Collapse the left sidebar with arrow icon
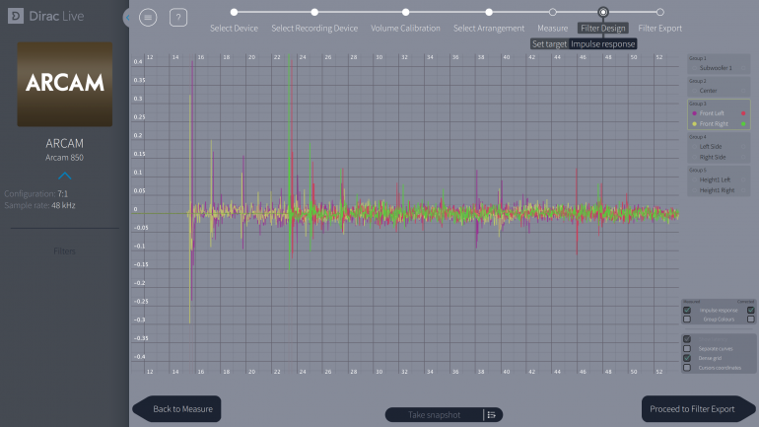The height and width of the screenshot is (427, 759). (127, 18)
